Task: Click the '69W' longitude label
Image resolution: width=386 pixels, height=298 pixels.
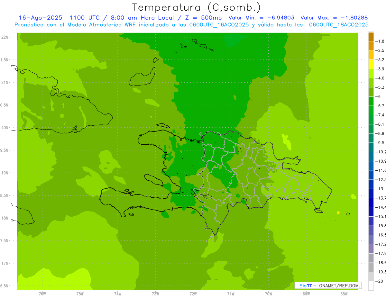Action: pyautogui.click(x=306, y=294)
